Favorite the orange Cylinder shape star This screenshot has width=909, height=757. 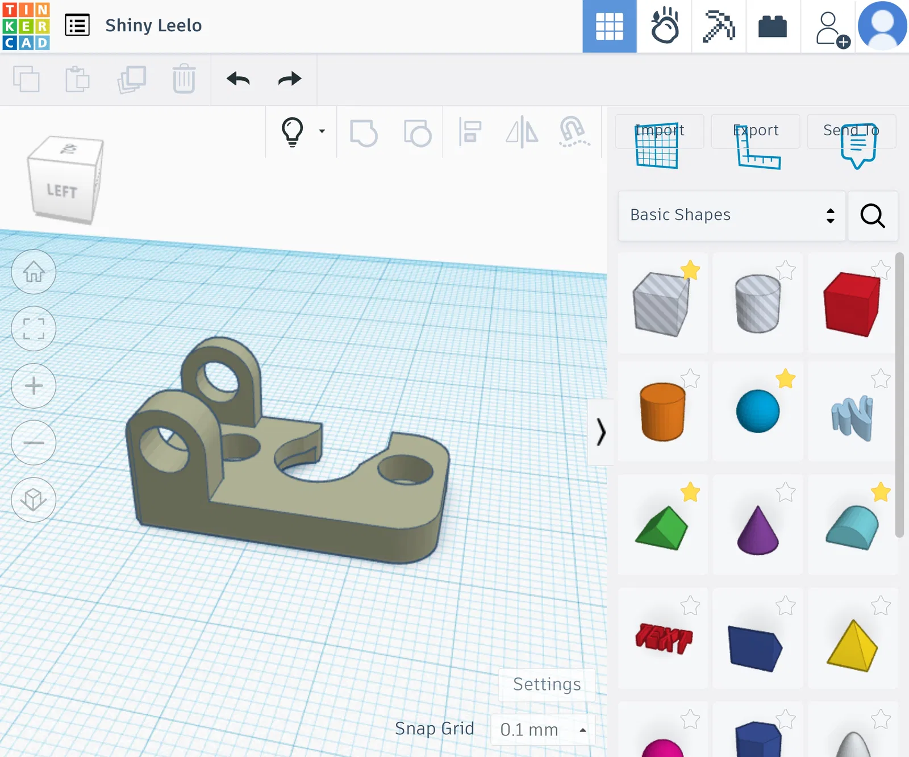click(690, 378)
